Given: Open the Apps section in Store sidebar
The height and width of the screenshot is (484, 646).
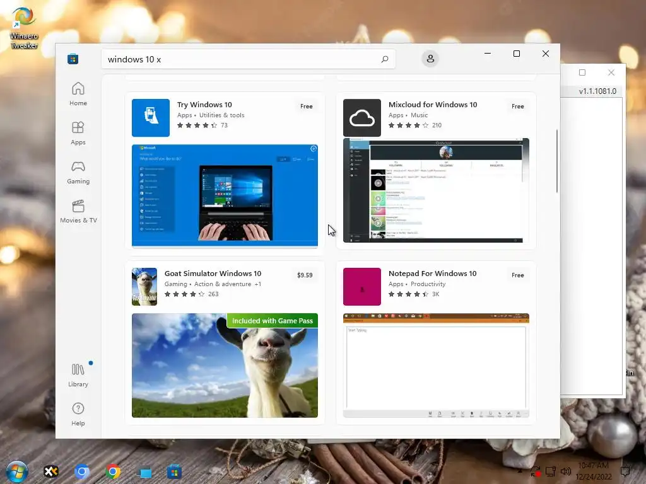Looking at the screenshot, I should pos(78,134).
